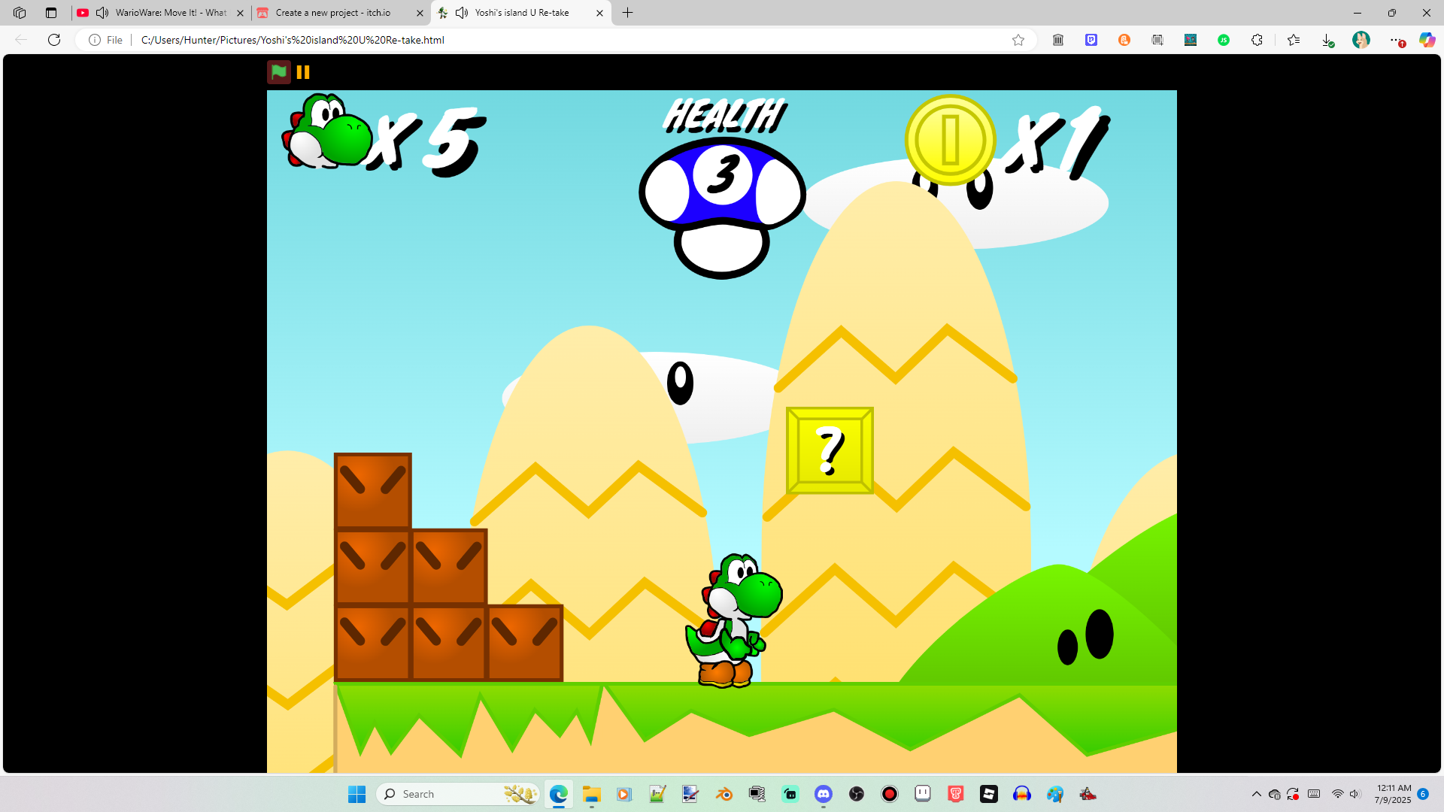Open Microsoft Edge from the taskbar
This screenshot has height=812, width=1444.
pyautogui.click(x=558, y=794)
